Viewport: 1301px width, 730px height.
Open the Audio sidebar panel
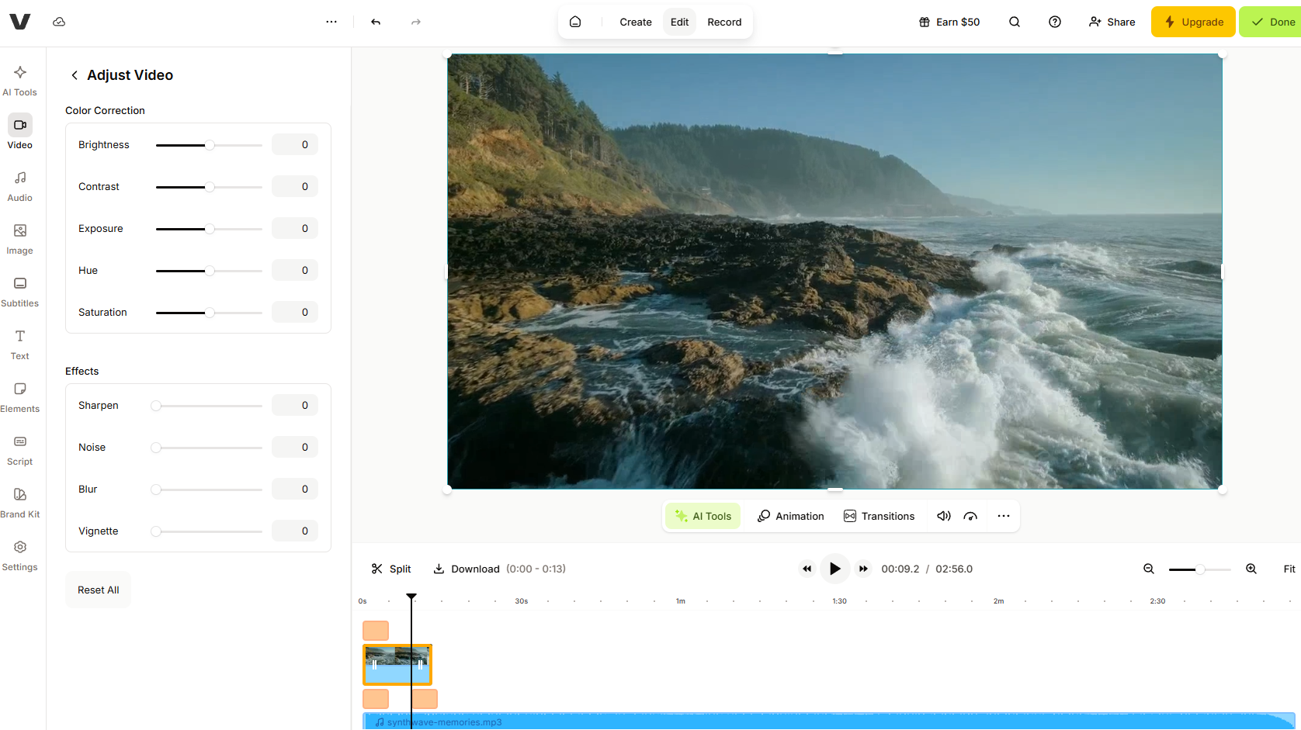(20, 187)
